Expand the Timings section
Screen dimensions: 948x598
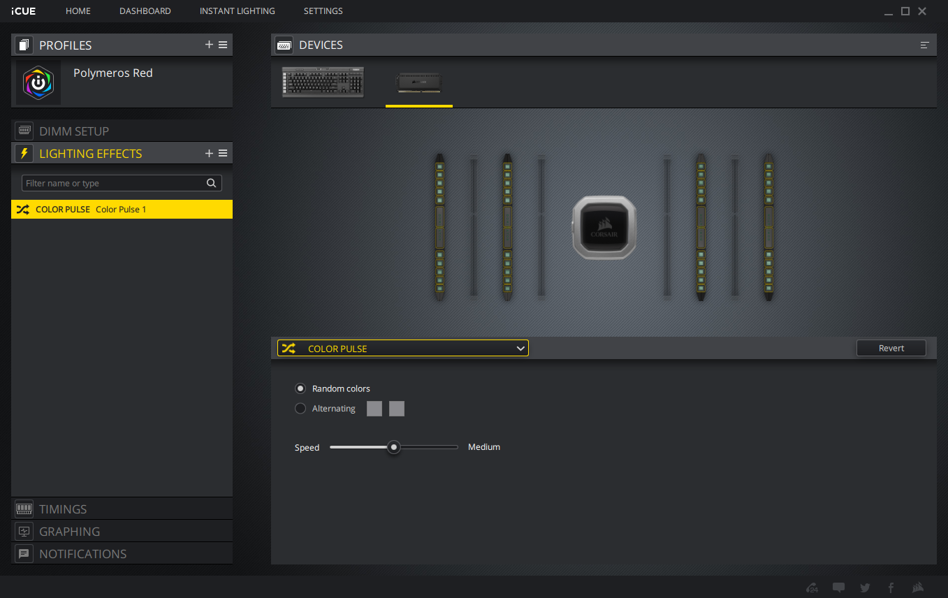tap(63, 509)
